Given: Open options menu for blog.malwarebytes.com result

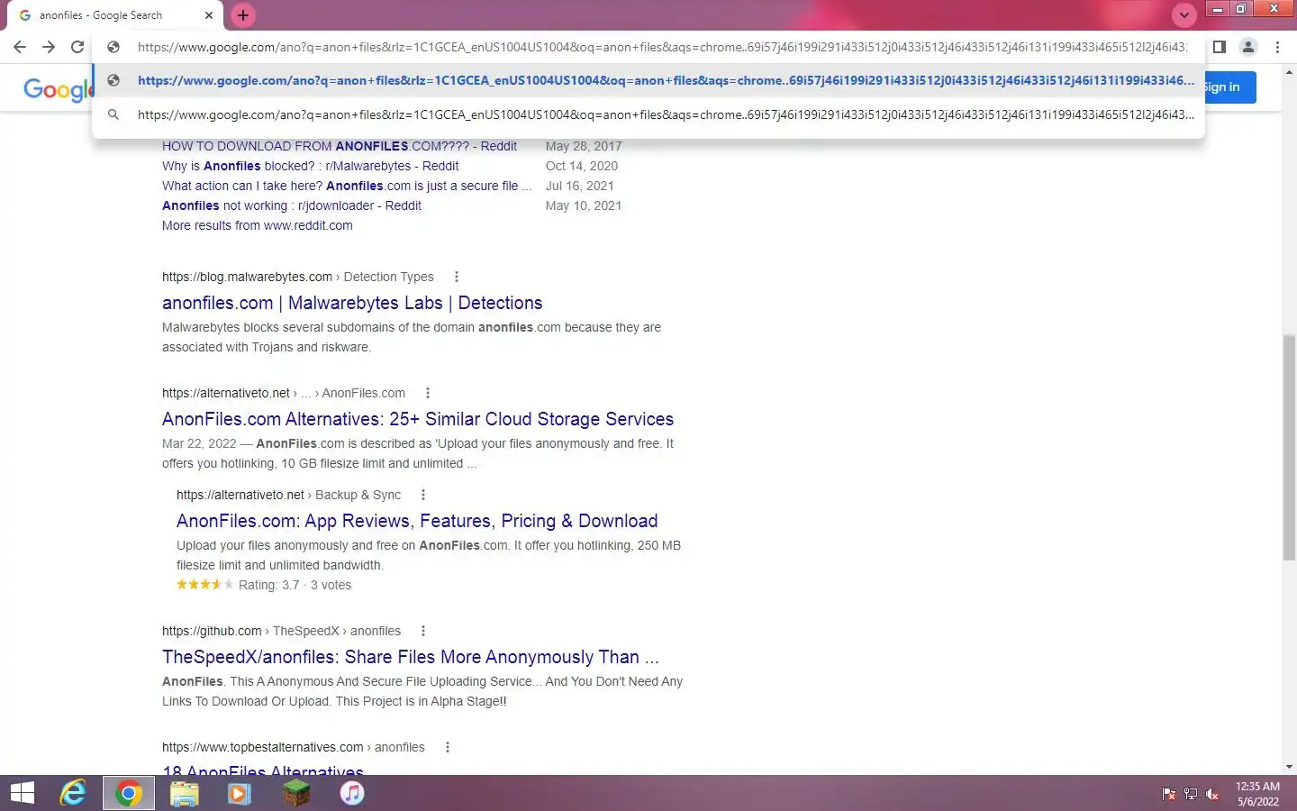Looking at the screenshot, I should [x=457, y=277].
